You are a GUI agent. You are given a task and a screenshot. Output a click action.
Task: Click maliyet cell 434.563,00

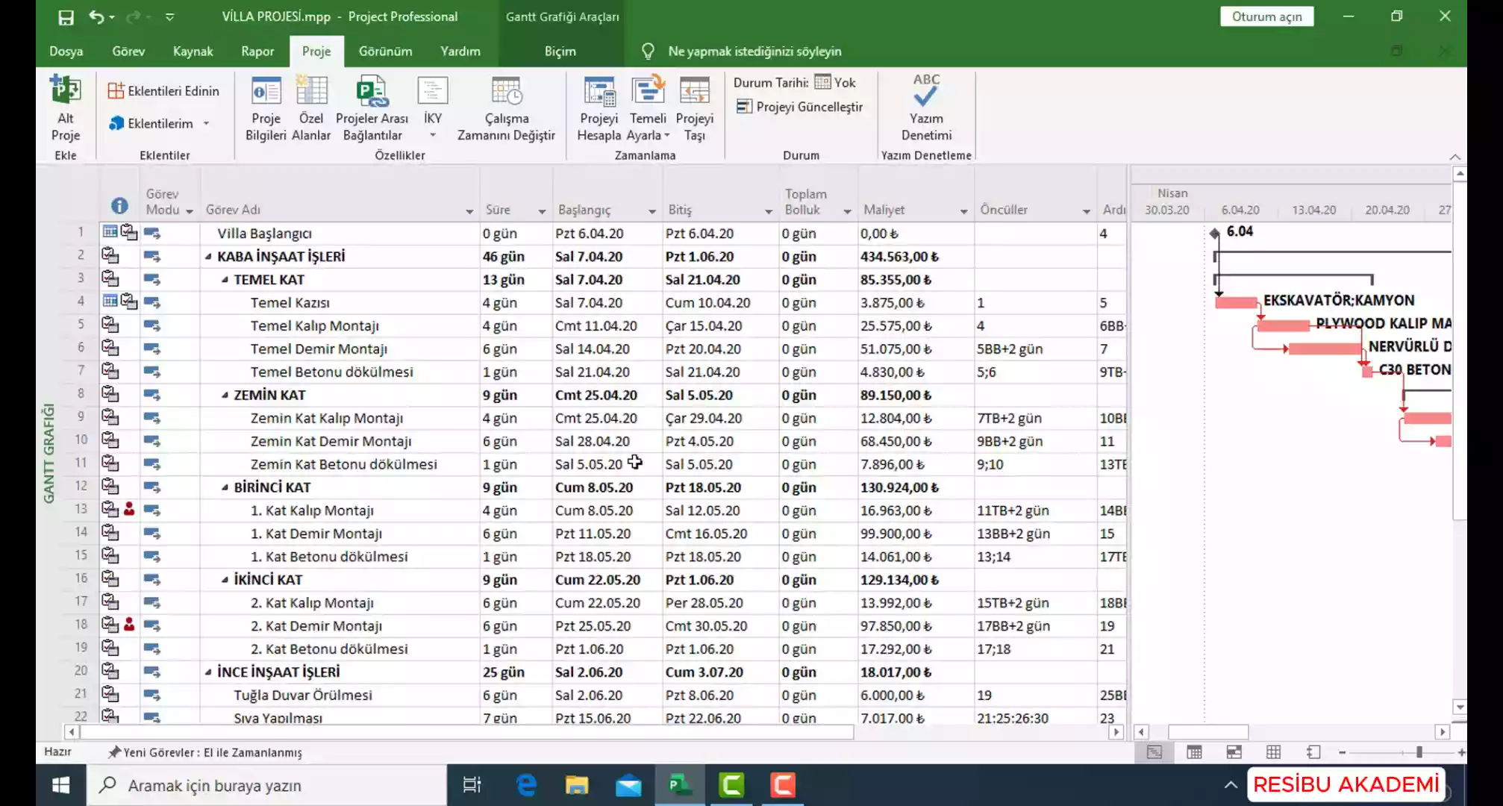pos(915,256)
